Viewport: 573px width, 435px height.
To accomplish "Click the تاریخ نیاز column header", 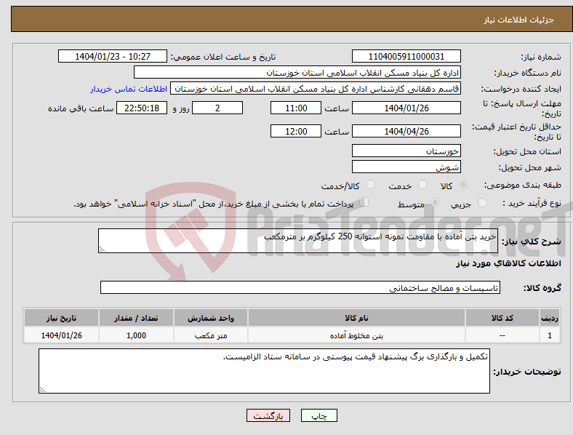I will pyautogui.click(x=61, y=318).
